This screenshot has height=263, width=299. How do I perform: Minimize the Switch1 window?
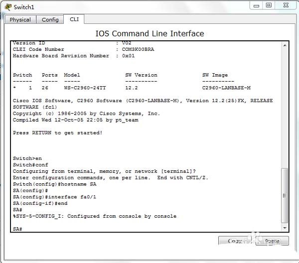[256, 5]
